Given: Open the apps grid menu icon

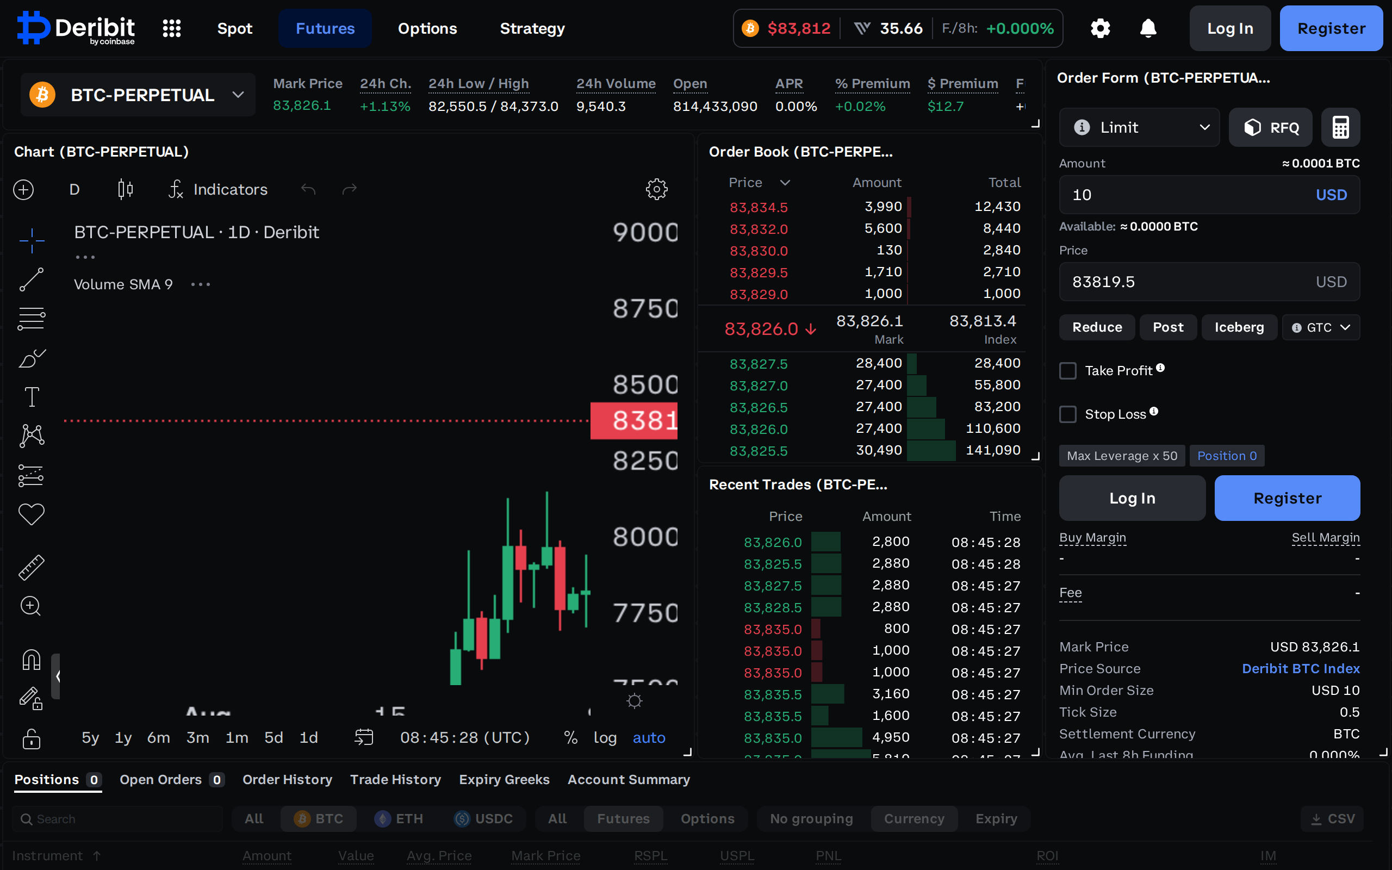Looking at the screenshot, I should point(171,28).
